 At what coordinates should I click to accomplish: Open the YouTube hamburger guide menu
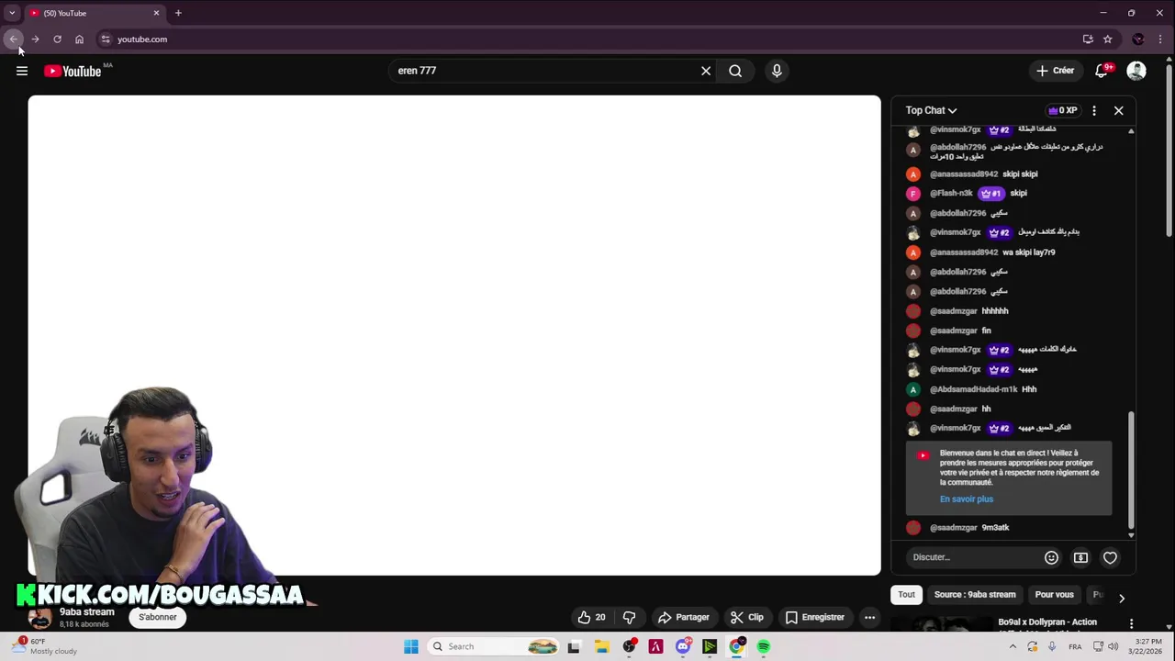(22, 71)
